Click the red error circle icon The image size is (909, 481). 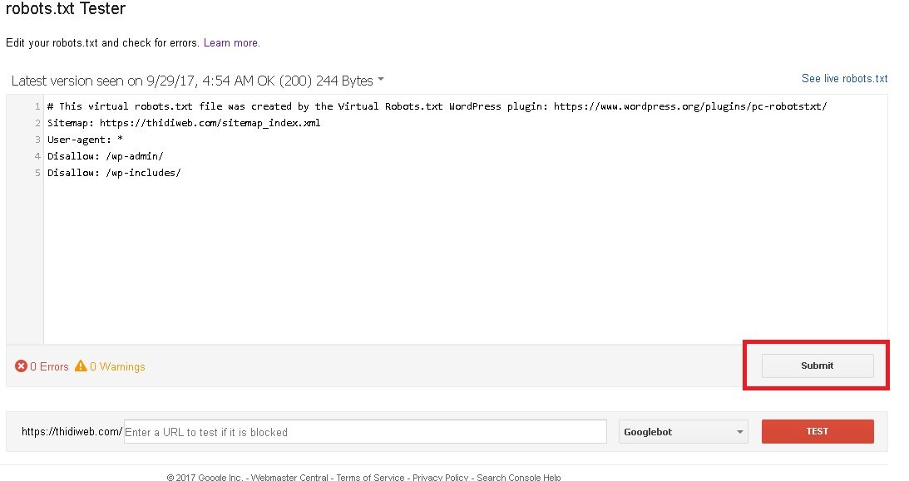click(21, 366)
